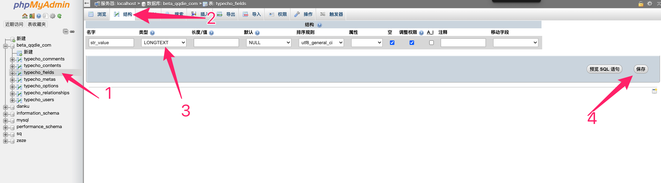Open help icon beside 结构 section title

click(x=319, y=25)
